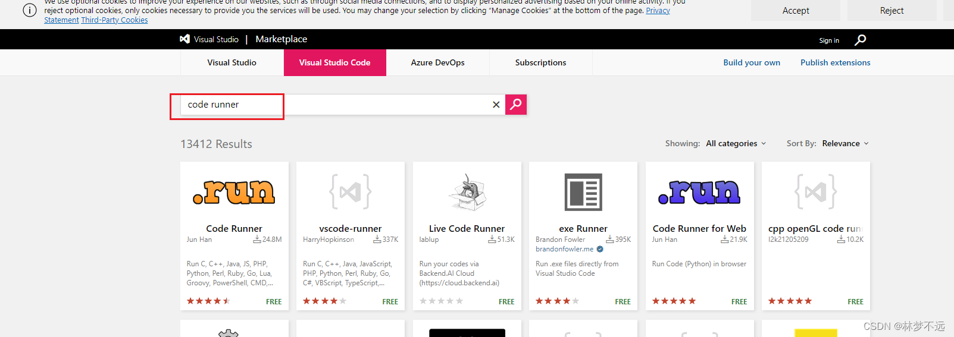The height and width of the screenshot is (337, 954).
Task: Click Jun Han under Code Runner for Web
Action: [x=665, y=240]
